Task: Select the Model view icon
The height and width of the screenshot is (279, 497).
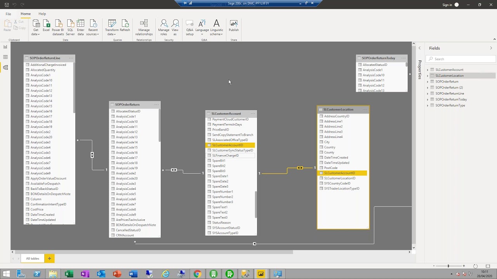Action: coord(5,67)
